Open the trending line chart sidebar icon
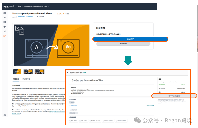The image size is (198, 128). coord(5,18)
